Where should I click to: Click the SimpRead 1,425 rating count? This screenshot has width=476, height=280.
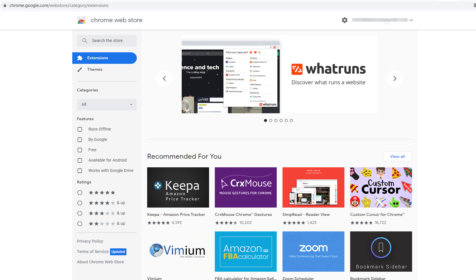pos(312,223)
